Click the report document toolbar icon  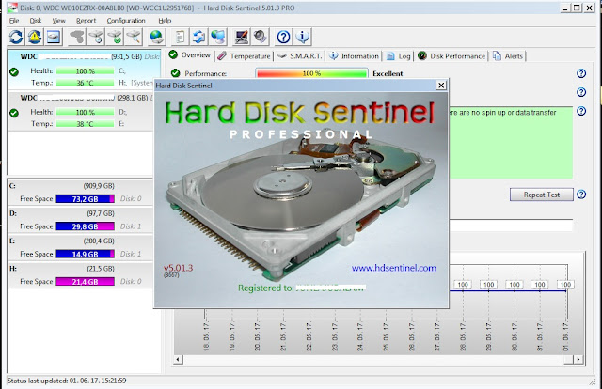click(180, 38)
